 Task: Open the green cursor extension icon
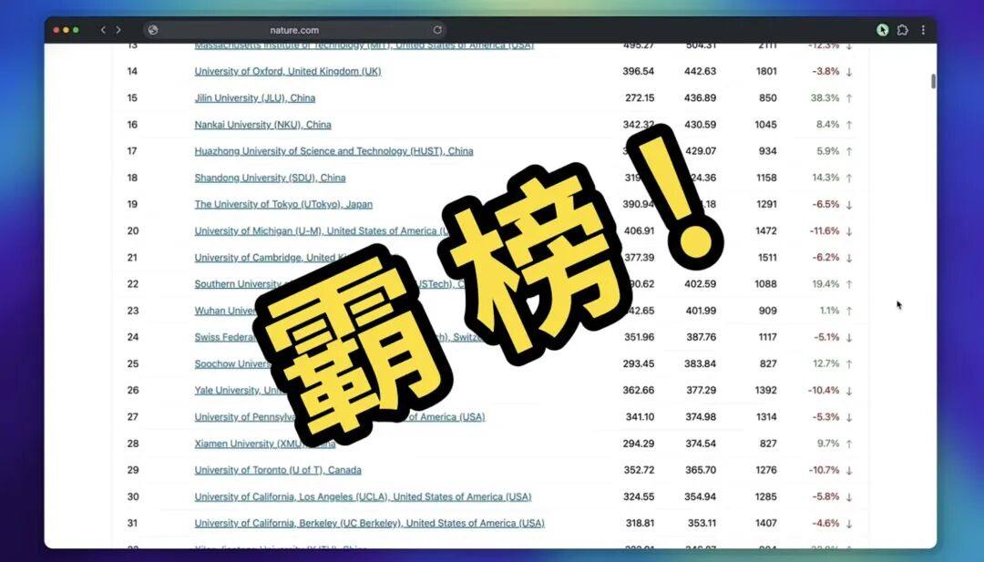tap(882, 30)
